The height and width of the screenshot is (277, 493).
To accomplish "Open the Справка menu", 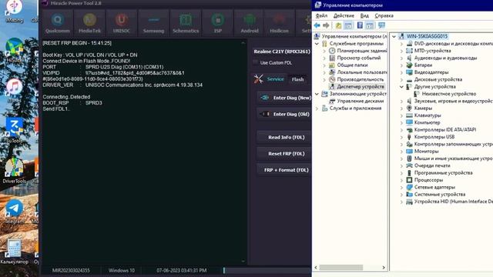I will point(384,15).
